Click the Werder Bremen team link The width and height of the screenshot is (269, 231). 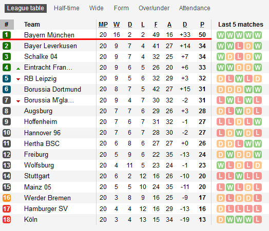coord(47,198)
